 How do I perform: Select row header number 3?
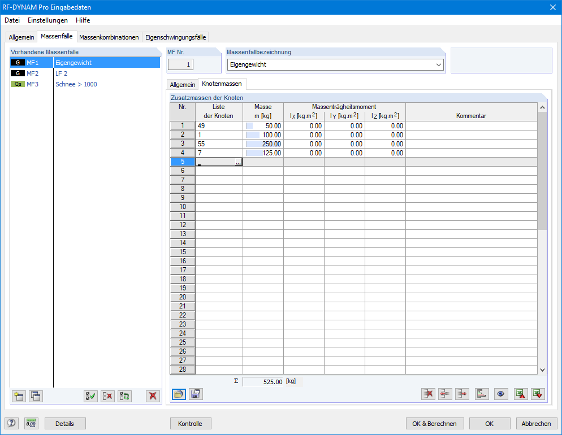[x=183, y=144]
